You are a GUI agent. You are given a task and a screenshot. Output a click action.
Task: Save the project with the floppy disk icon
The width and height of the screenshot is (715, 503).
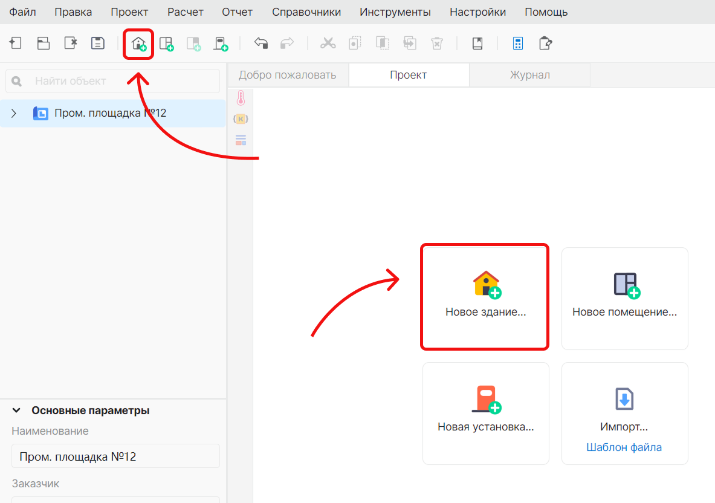tap(97, 44)
